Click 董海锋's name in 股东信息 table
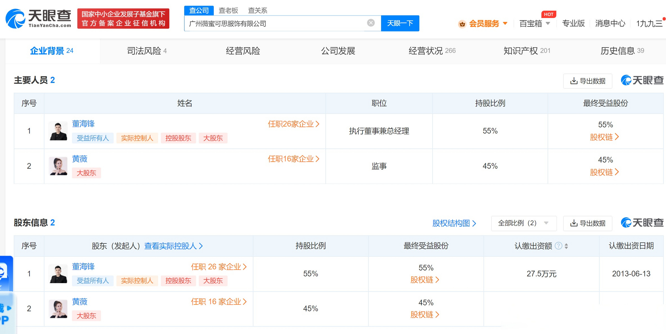This screenshot has height=334, width=666. pos(83,266)
